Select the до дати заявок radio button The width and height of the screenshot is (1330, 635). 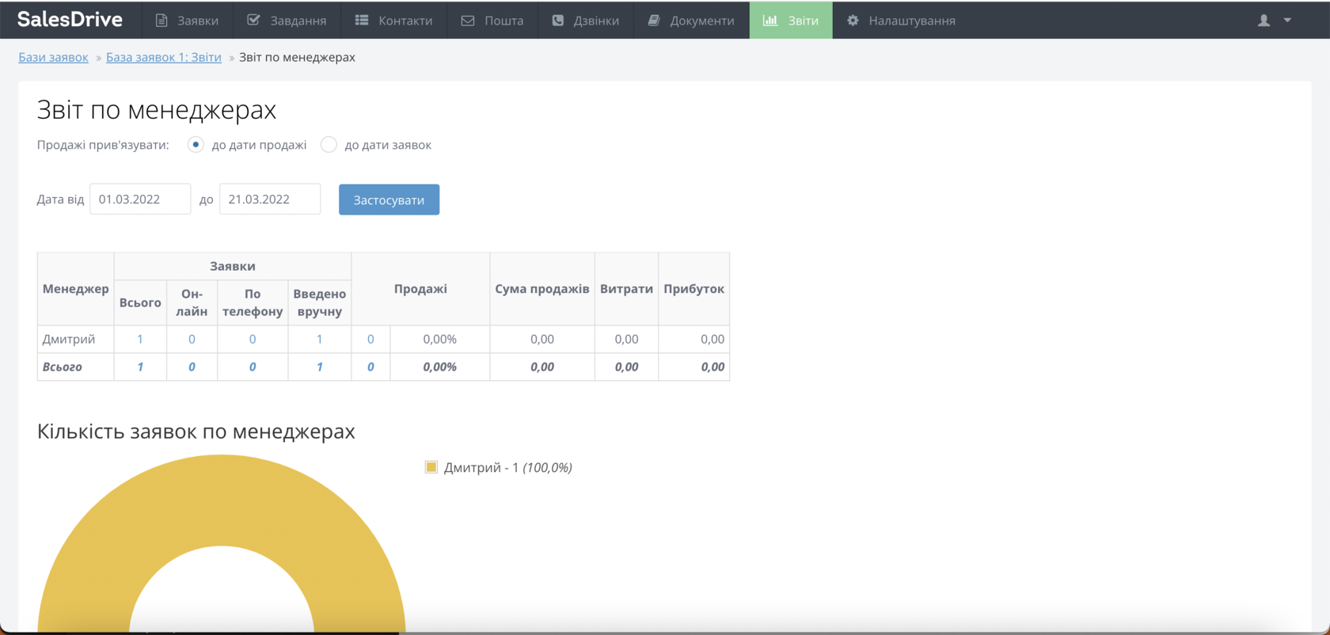click(329, 145)
